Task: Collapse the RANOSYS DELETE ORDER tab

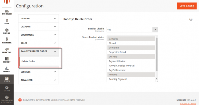Action: click(38, 51)
